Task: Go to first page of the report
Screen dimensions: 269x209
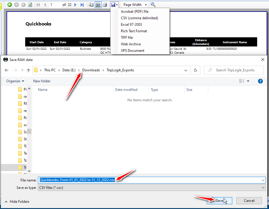Action: pyautogui.click(x=38, y=5)
